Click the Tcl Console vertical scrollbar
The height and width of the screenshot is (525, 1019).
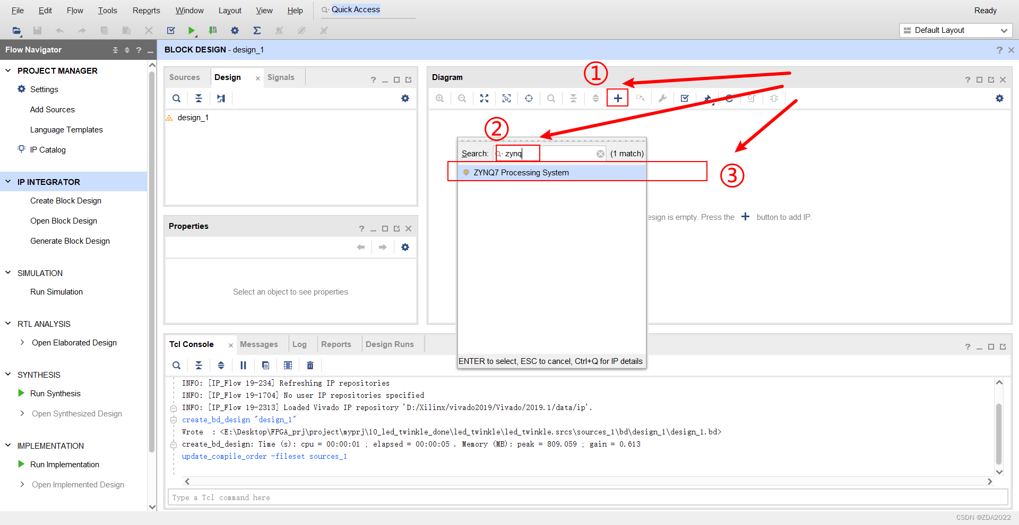pyautogui.click(x=999, y=433)
